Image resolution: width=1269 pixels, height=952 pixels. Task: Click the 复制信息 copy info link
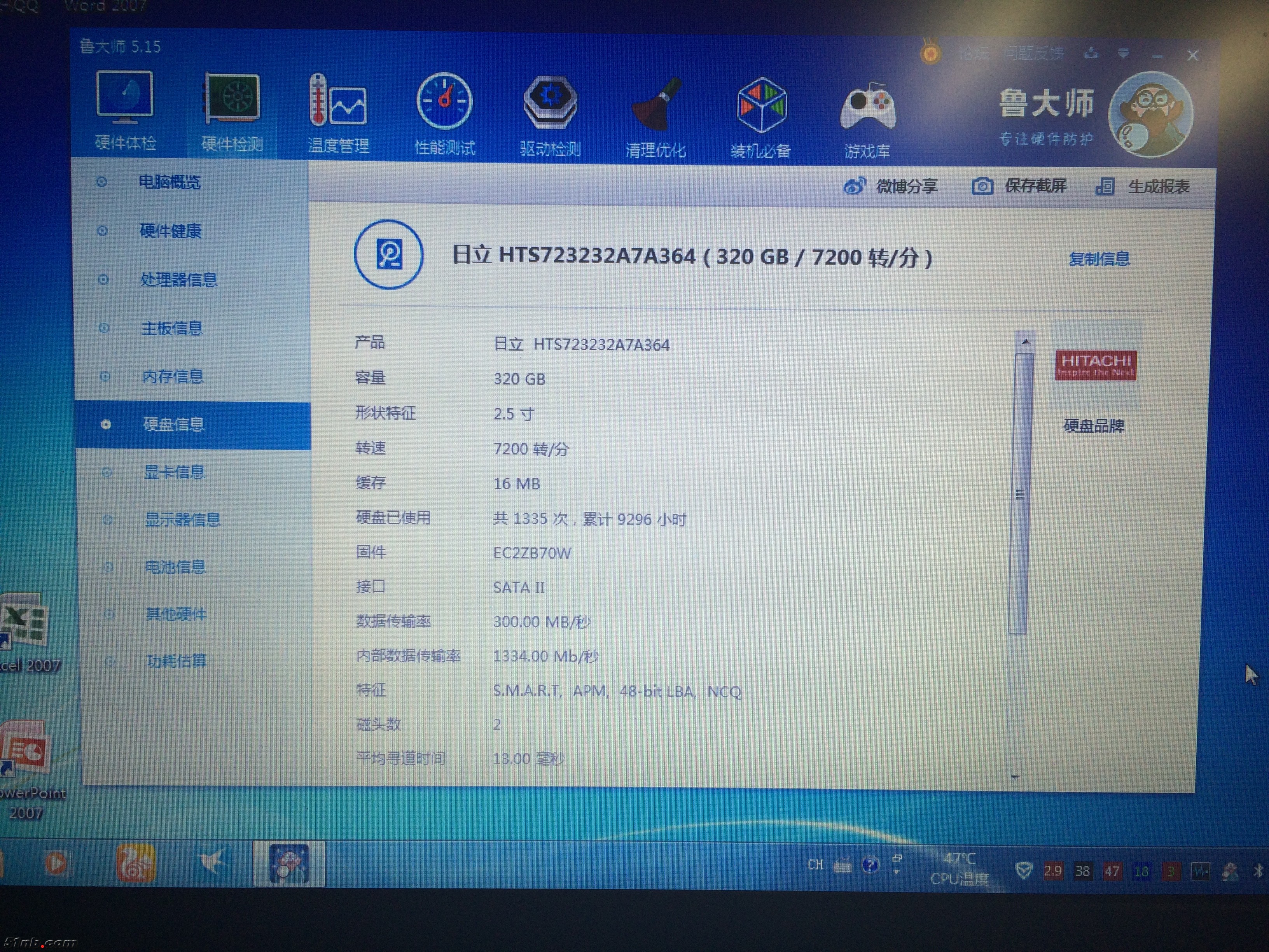click(x=1099, y=259)
